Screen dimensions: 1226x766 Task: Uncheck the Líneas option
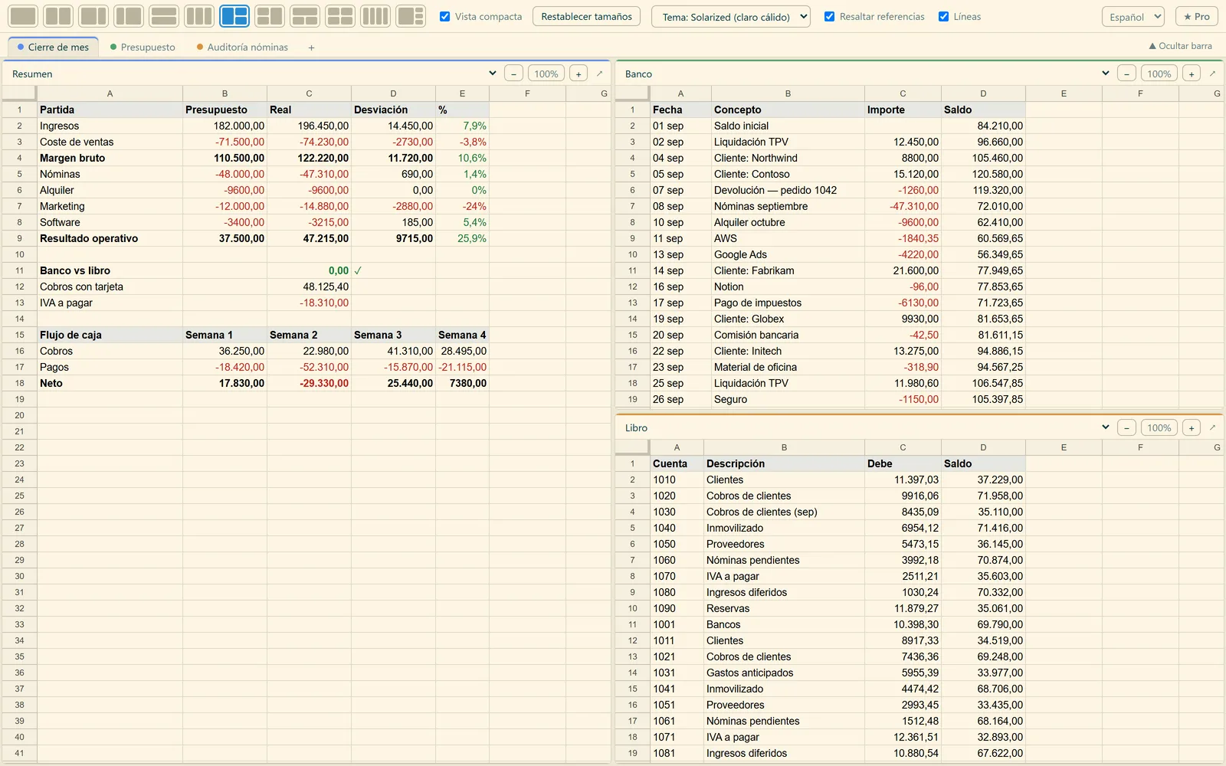click(943, 16)
